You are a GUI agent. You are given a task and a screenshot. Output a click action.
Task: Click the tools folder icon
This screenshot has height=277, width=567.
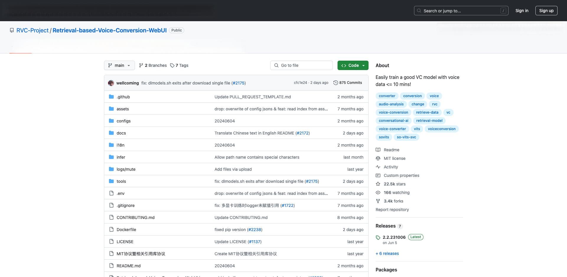111,181
